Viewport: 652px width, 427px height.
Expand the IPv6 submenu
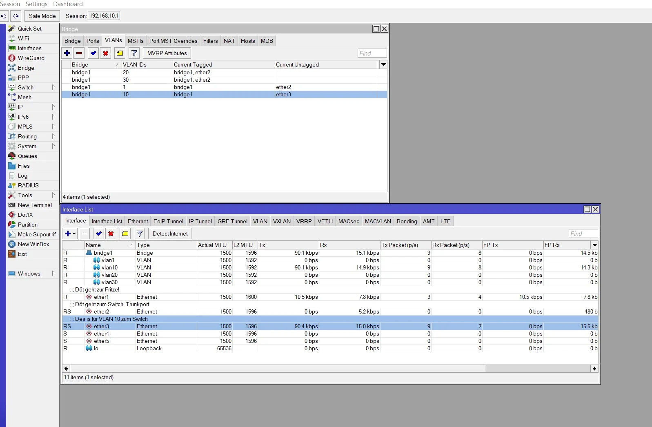(x=53, y=117)
